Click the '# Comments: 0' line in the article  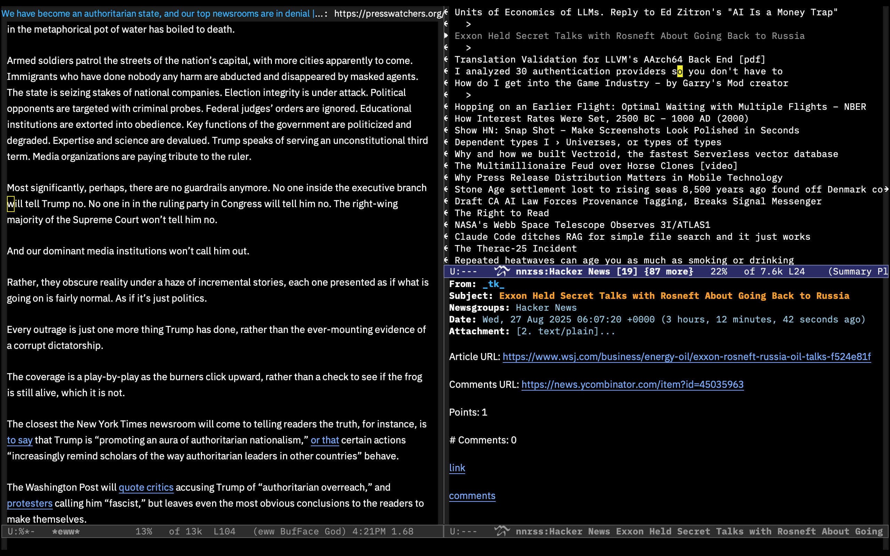[483, 440]
